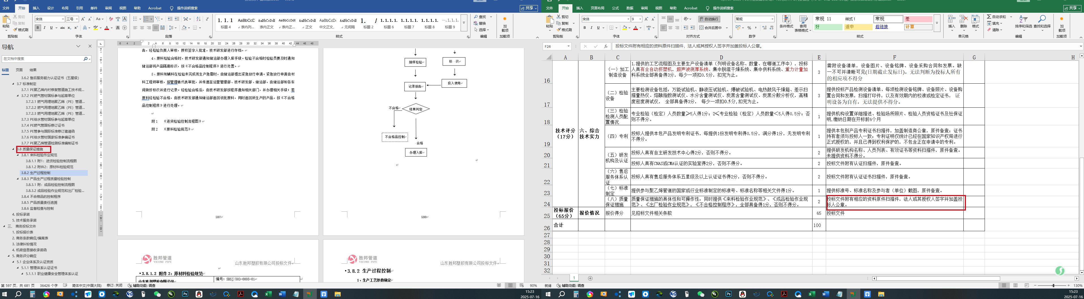Collapse 3.8 质量保证措施 in navigation tree

[x=14, y=149]
